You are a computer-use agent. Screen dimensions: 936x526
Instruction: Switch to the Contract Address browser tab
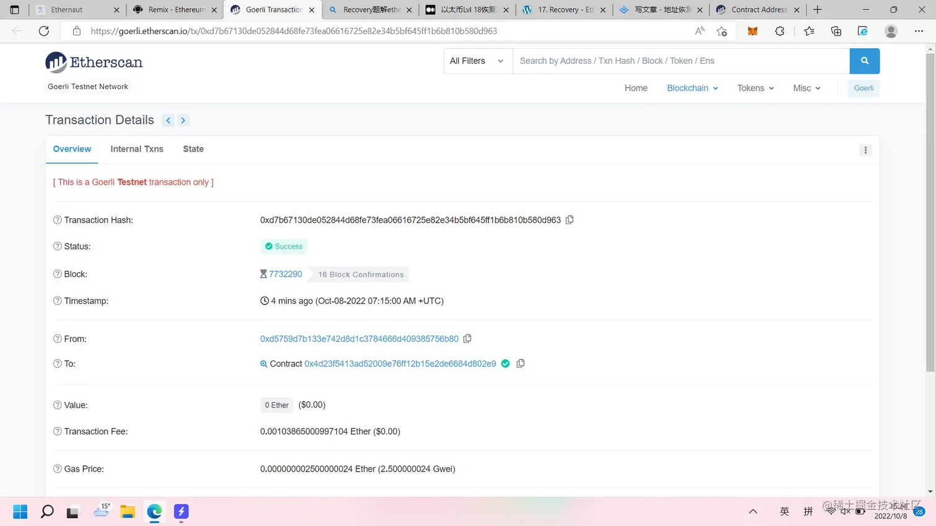[758, 9]
